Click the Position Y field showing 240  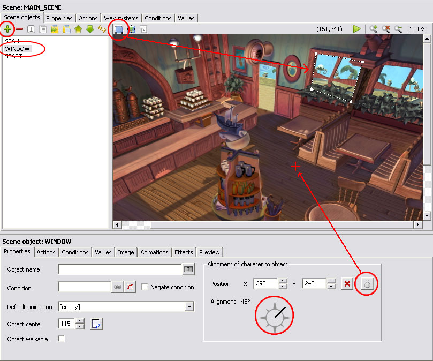click(314, 283)
